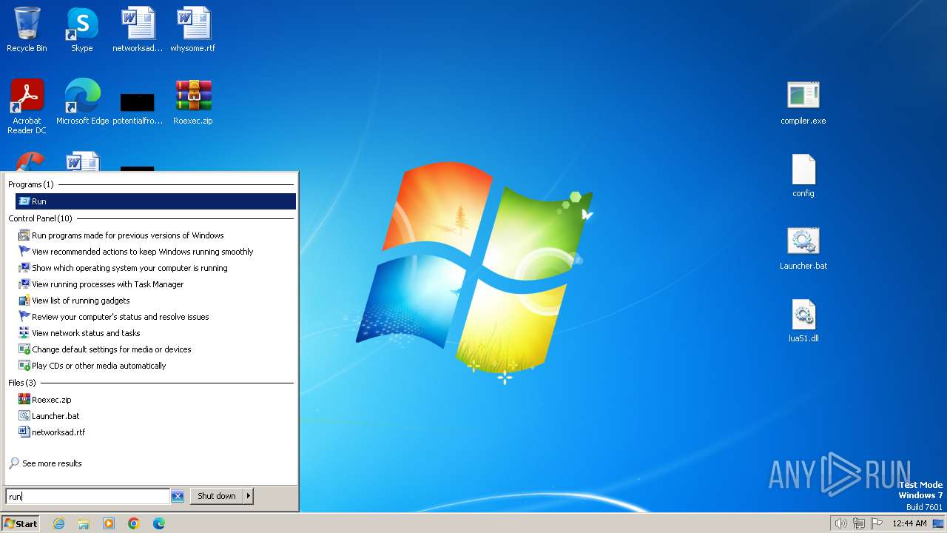This screenshot has height=533, width=947.
Task: Click the Shut down button
Action: (x=217, y=496)
